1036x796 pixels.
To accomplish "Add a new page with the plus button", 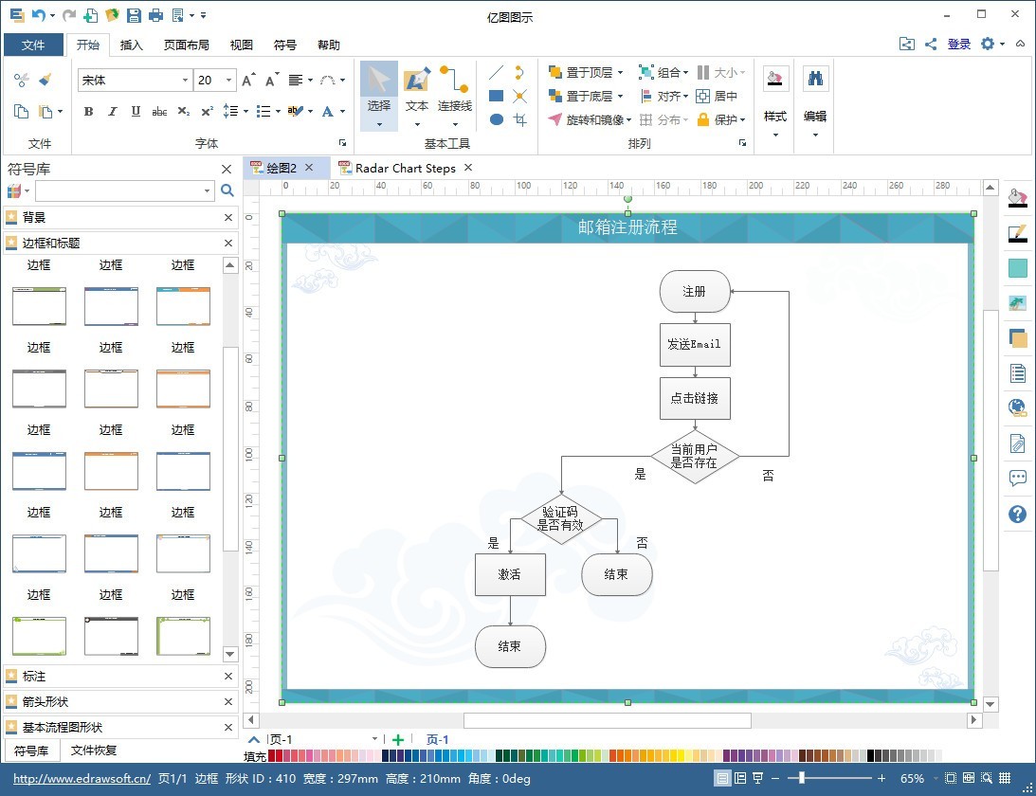I will [398, 739].
